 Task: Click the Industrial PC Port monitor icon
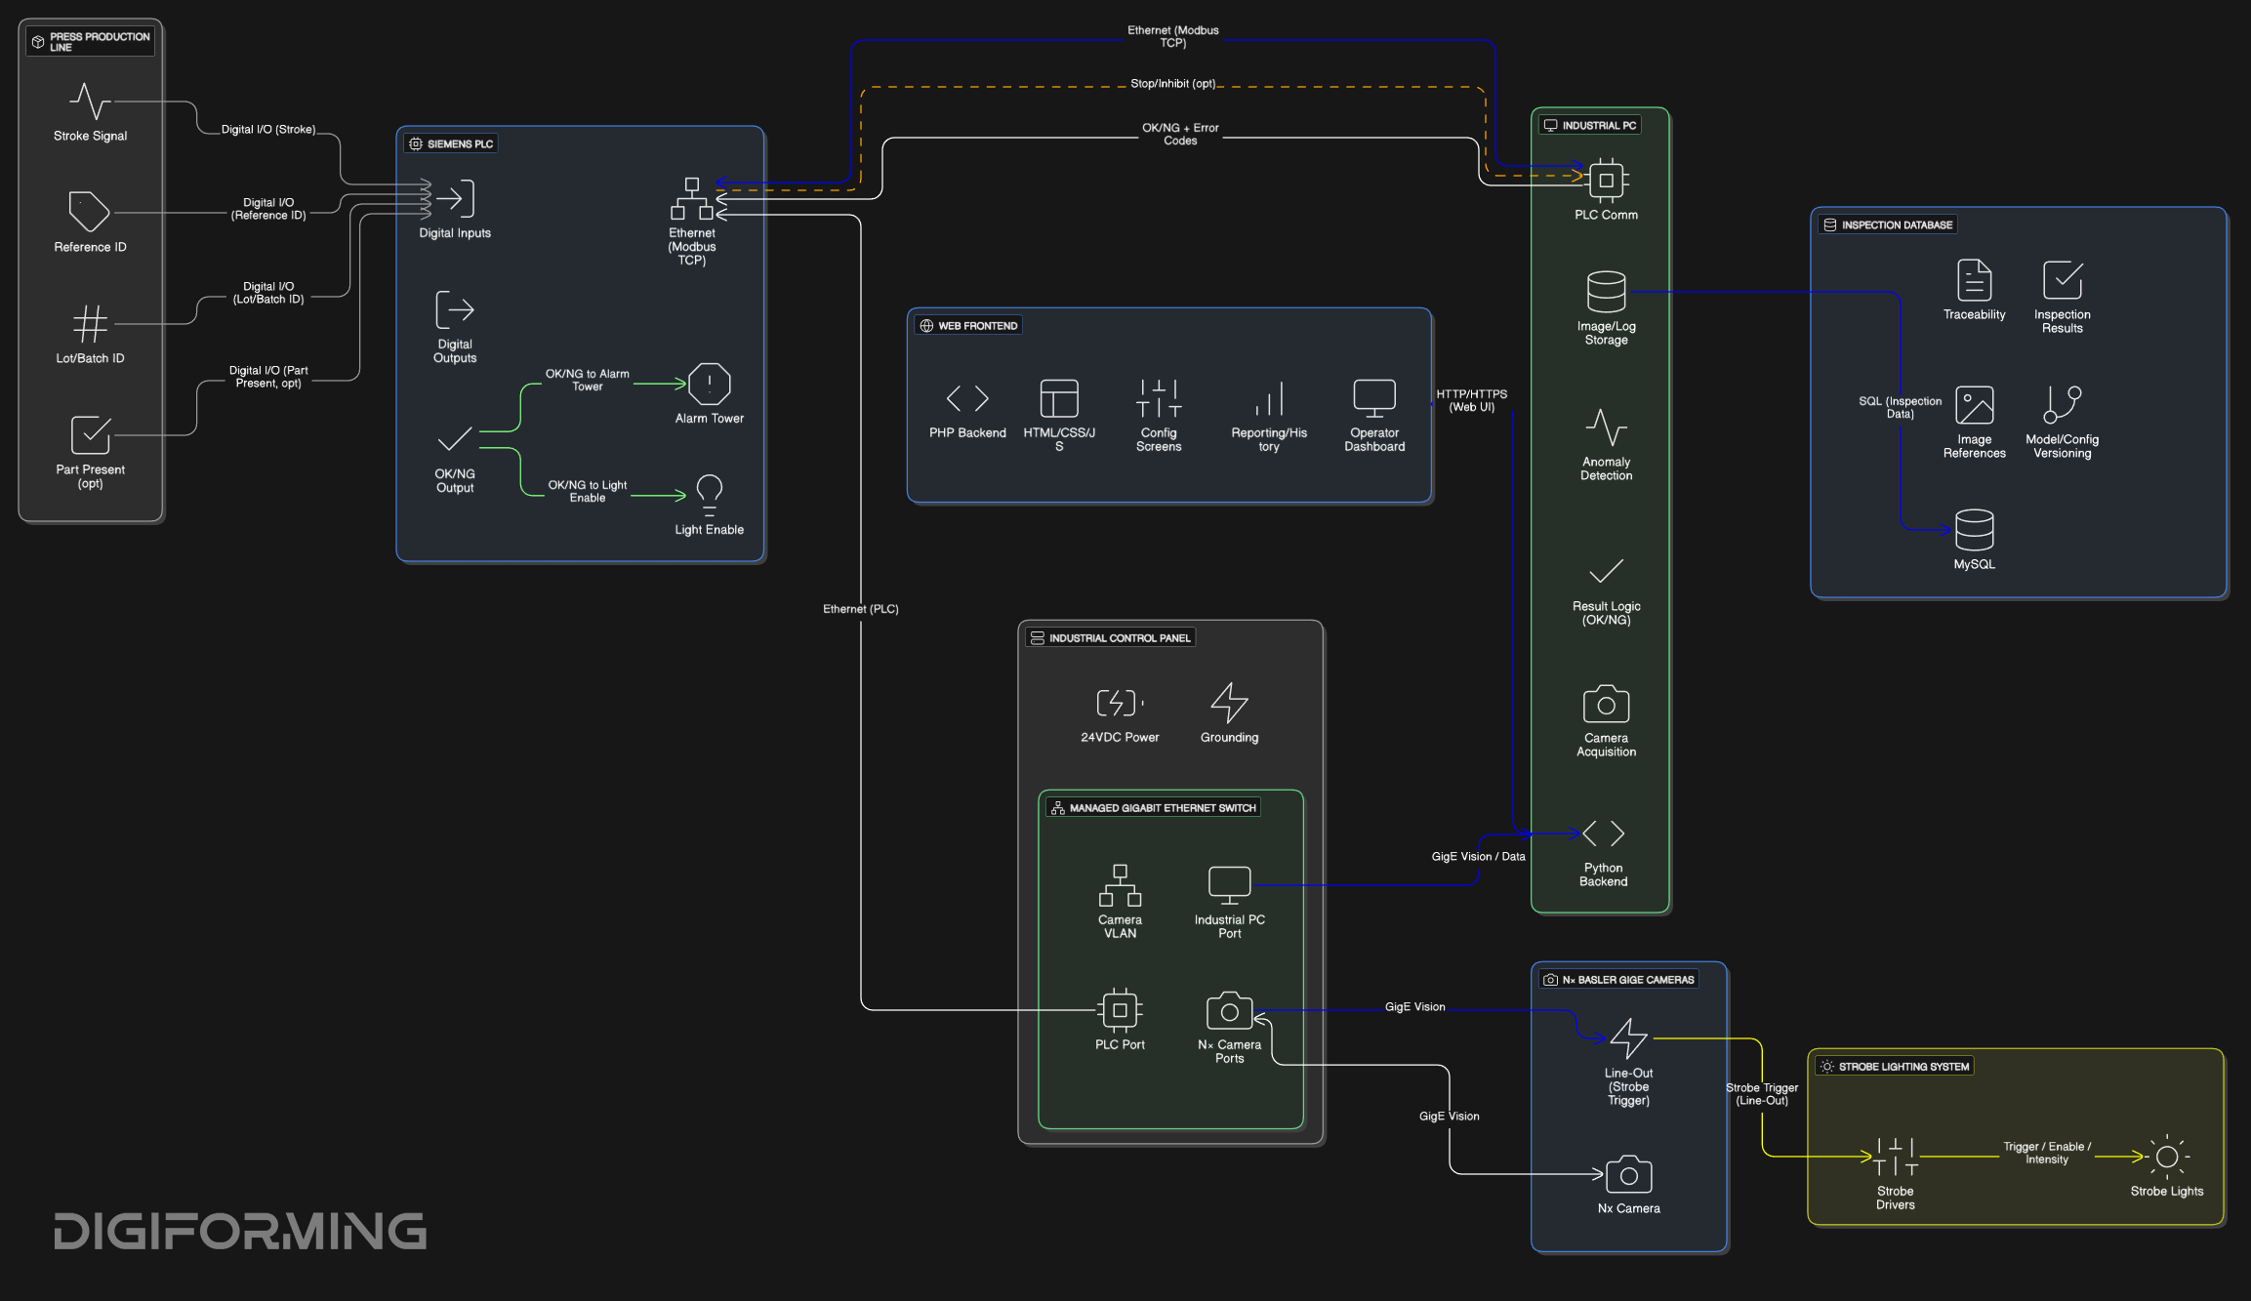(x=1230, y=885)
